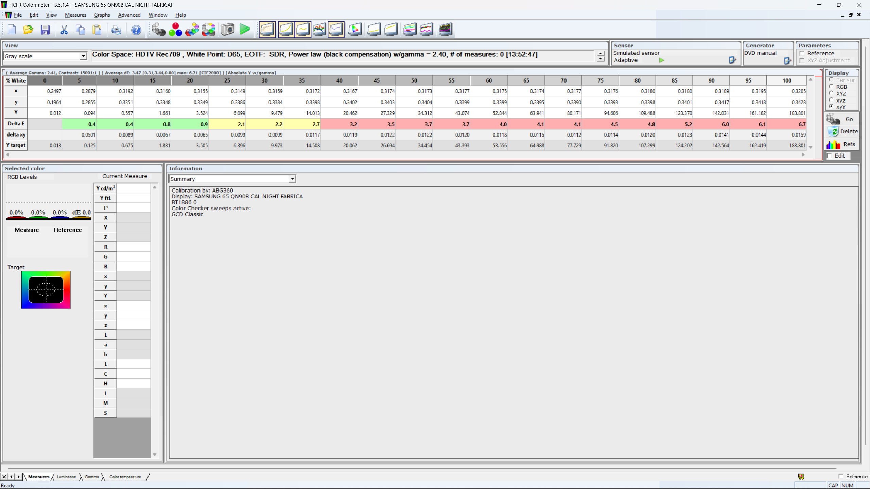Click the Refs button

point(842,144)
